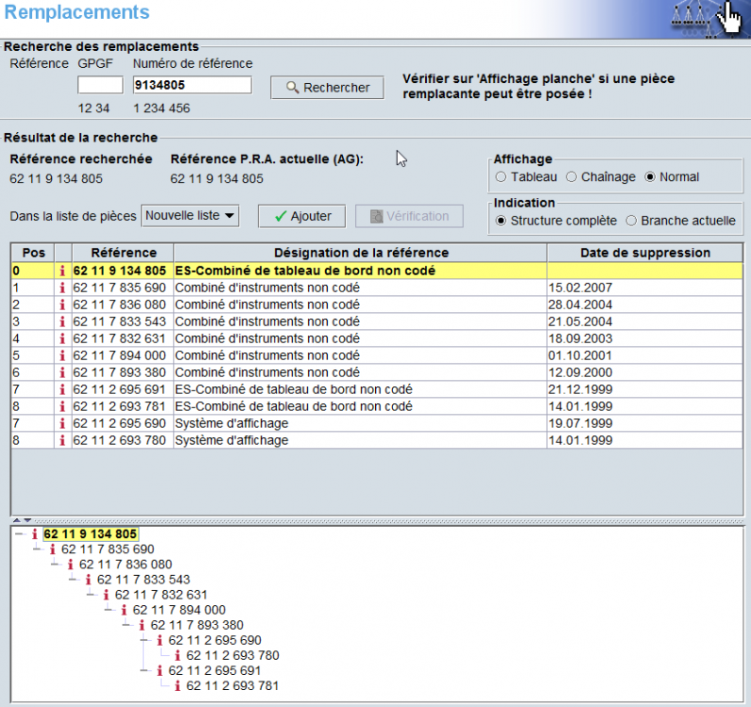Click the Ajouter button

[x=302, y=217]
